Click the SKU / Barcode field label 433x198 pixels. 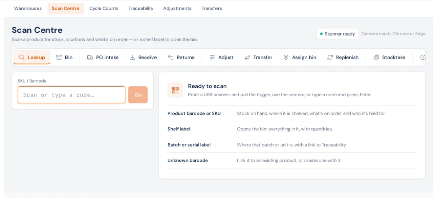pyautogui.click(x=32, y=81)
